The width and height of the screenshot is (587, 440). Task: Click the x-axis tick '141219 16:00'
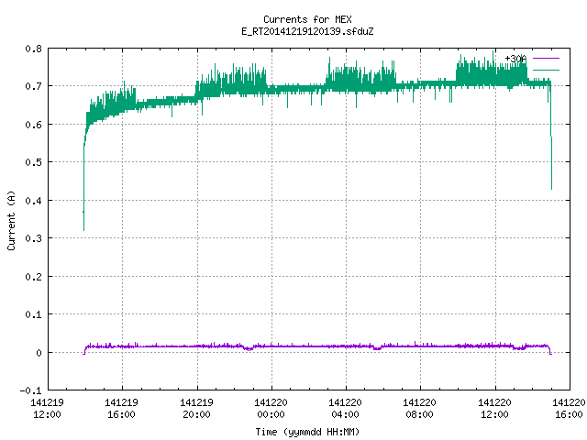121,409
